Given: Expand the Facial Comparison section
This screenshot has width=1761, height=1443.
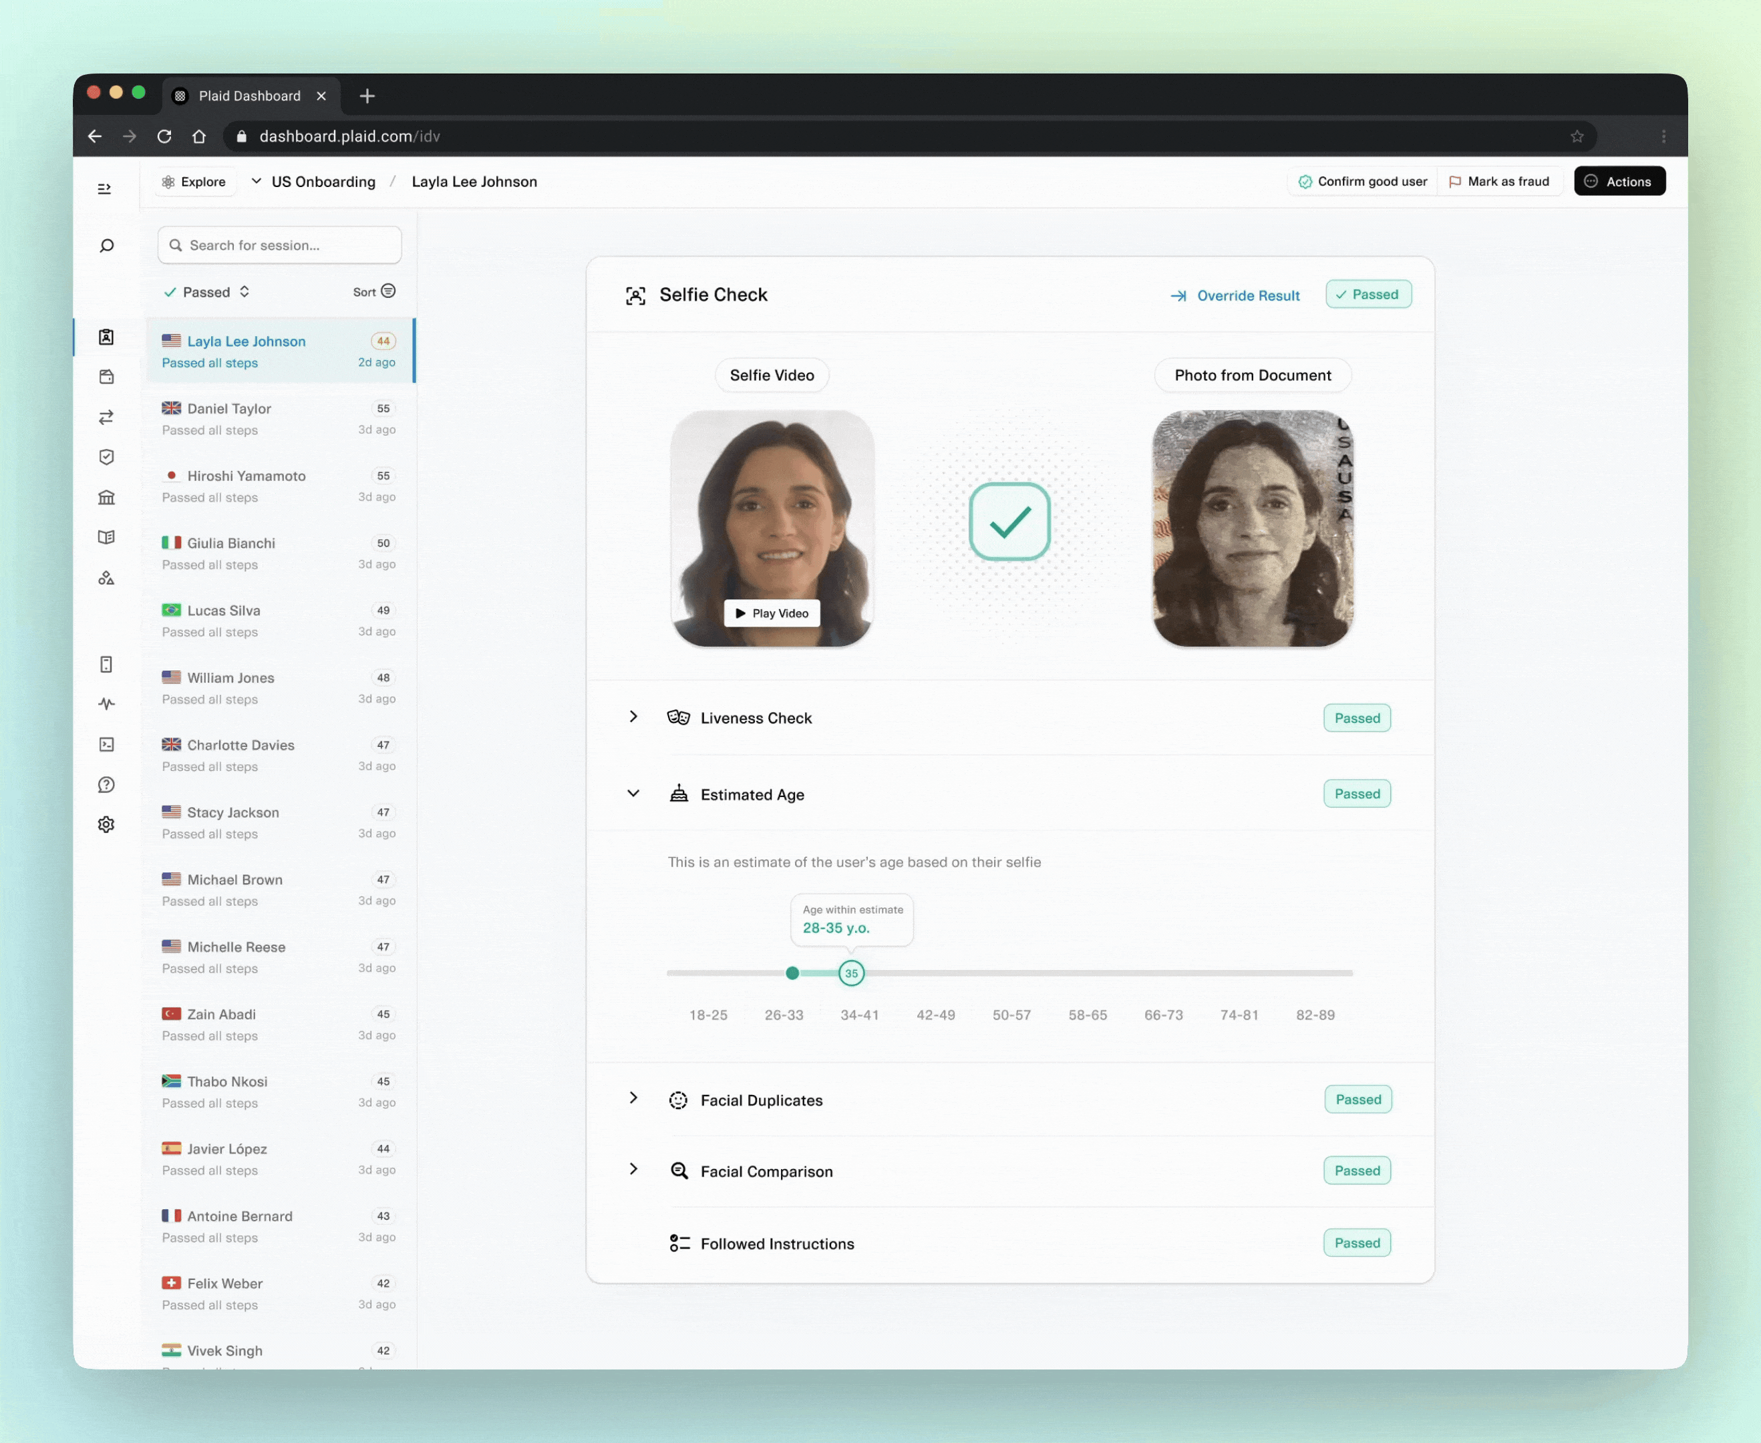Looking at the screenshot, I should 633,1168.
